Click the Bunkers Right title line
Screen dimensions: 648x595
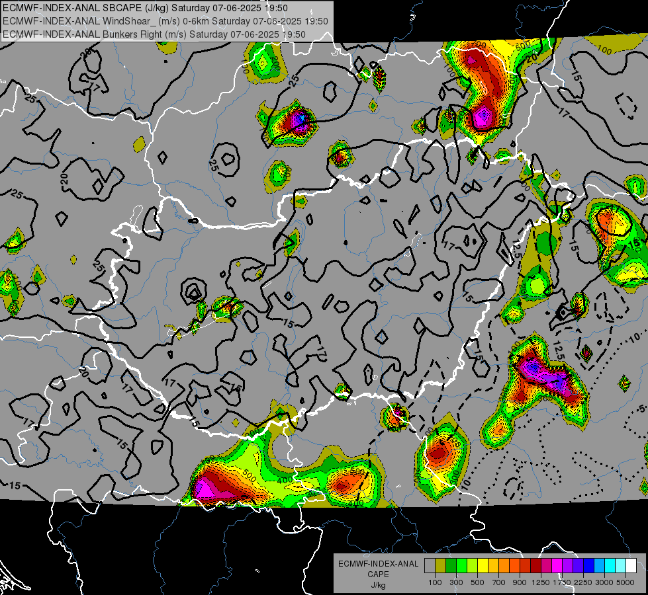[154, 34]
